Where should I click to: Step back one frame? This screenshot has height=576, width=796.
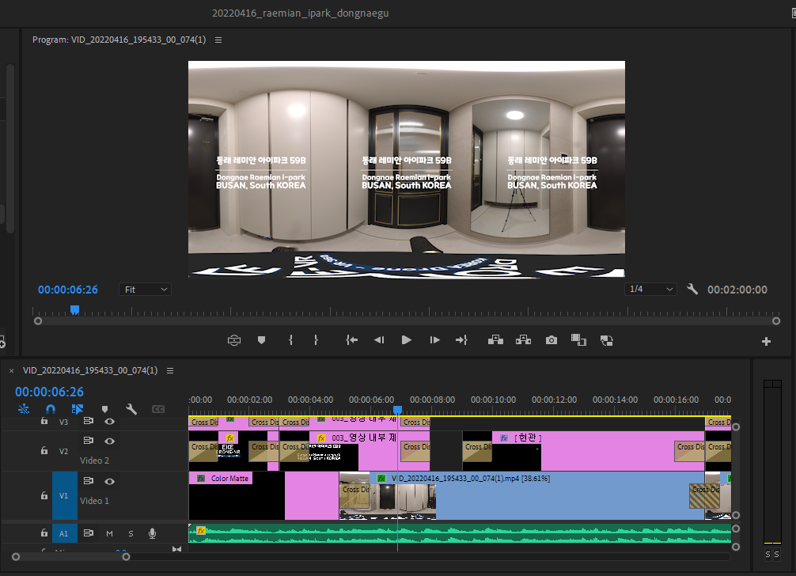point(379,340)
